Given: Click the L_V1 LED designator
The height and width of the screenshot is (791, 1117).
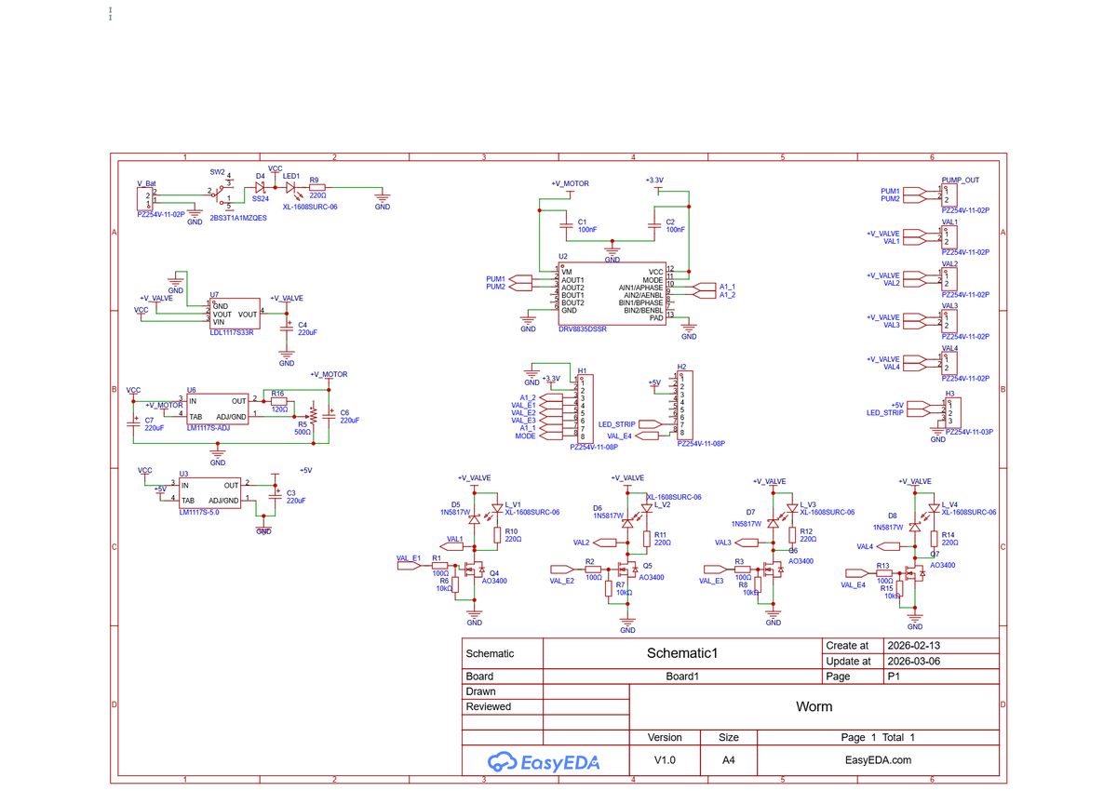Looking at the screenshot, I should point(513,503).
